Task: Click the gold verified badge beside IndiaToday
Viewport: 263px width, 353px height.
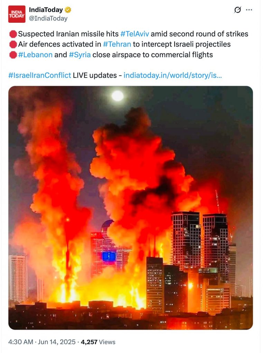Action: click(68, 10)
